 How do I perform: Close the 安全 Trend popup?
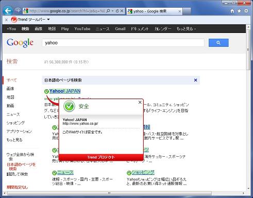140,102
